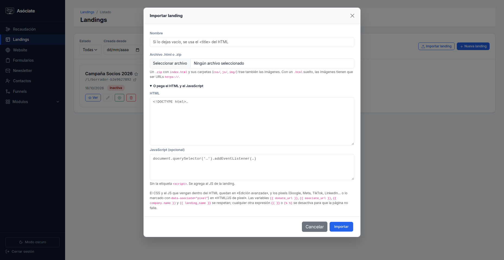Click the Ver button on the landing card

pyautogui.click(x=93, y=98)
